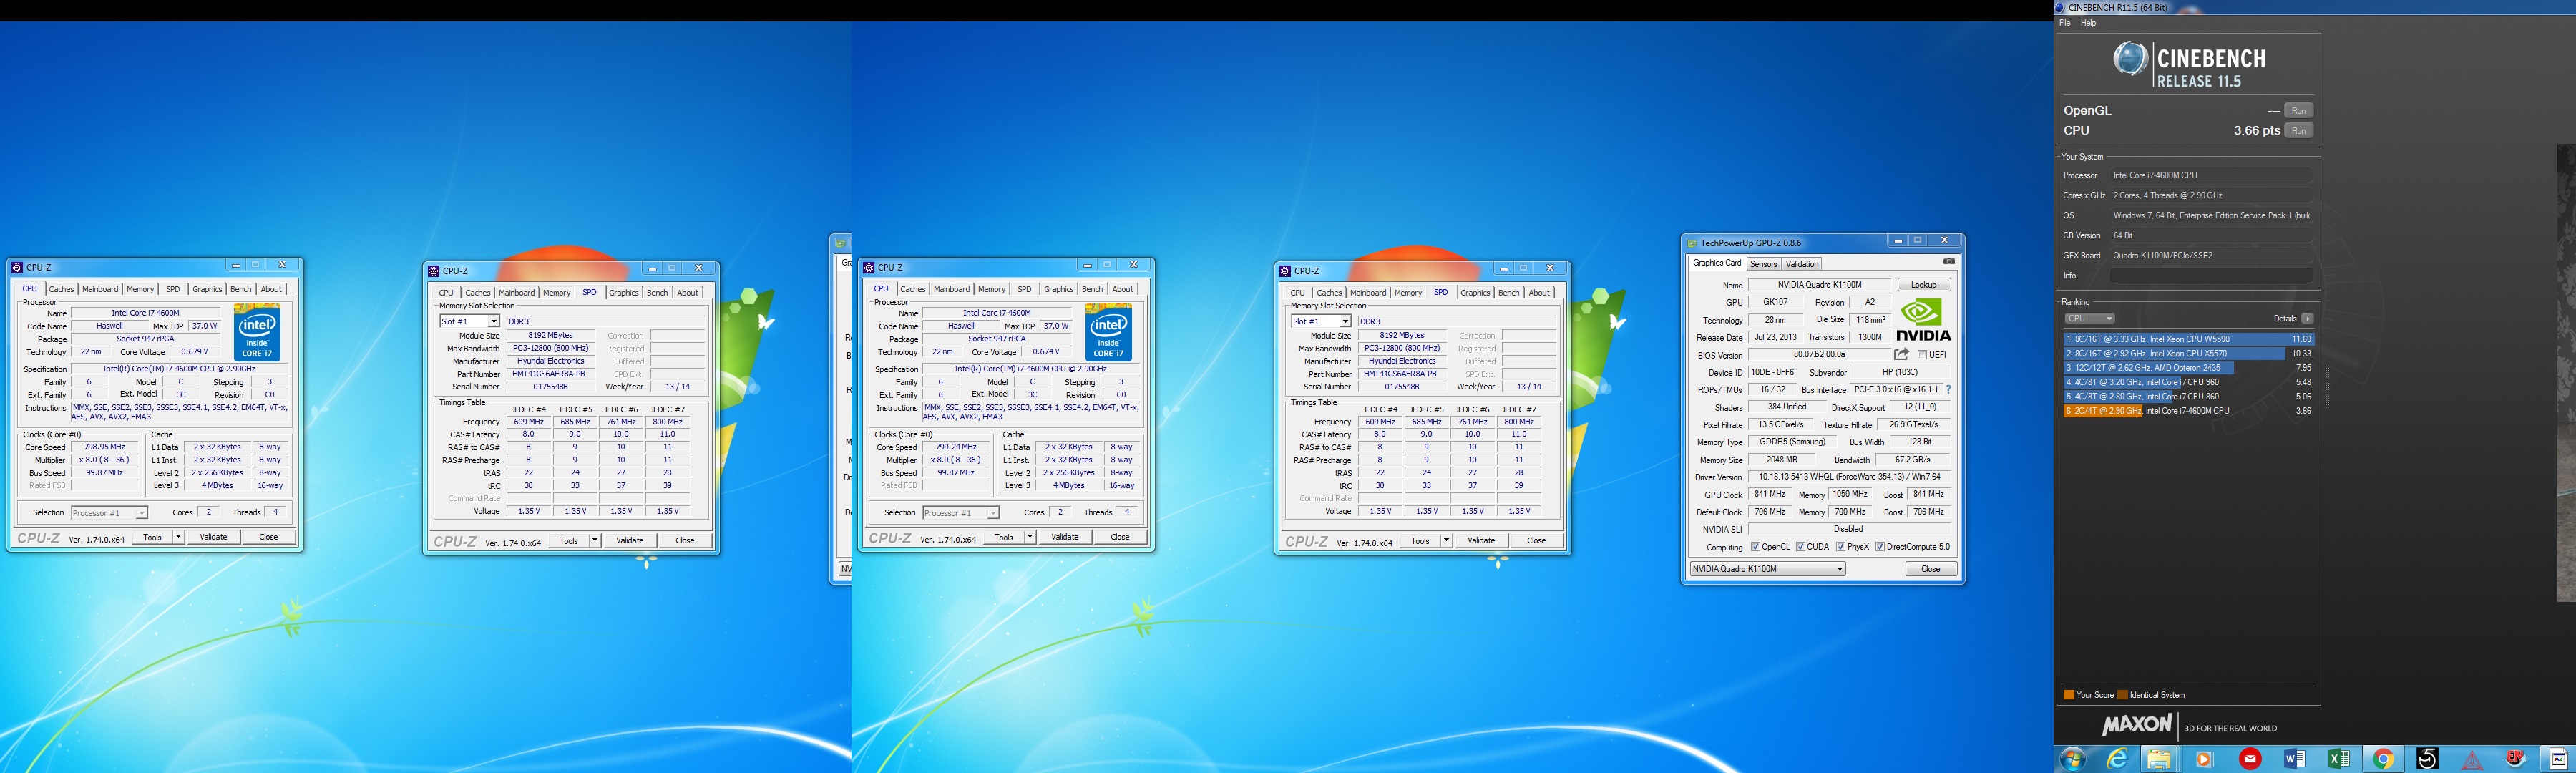This screenshot has width=2576, height=773.
Task: Open the CPU ranking dropdown in Cinebench
Action: pyautogui.click(x=2089, y=318)
